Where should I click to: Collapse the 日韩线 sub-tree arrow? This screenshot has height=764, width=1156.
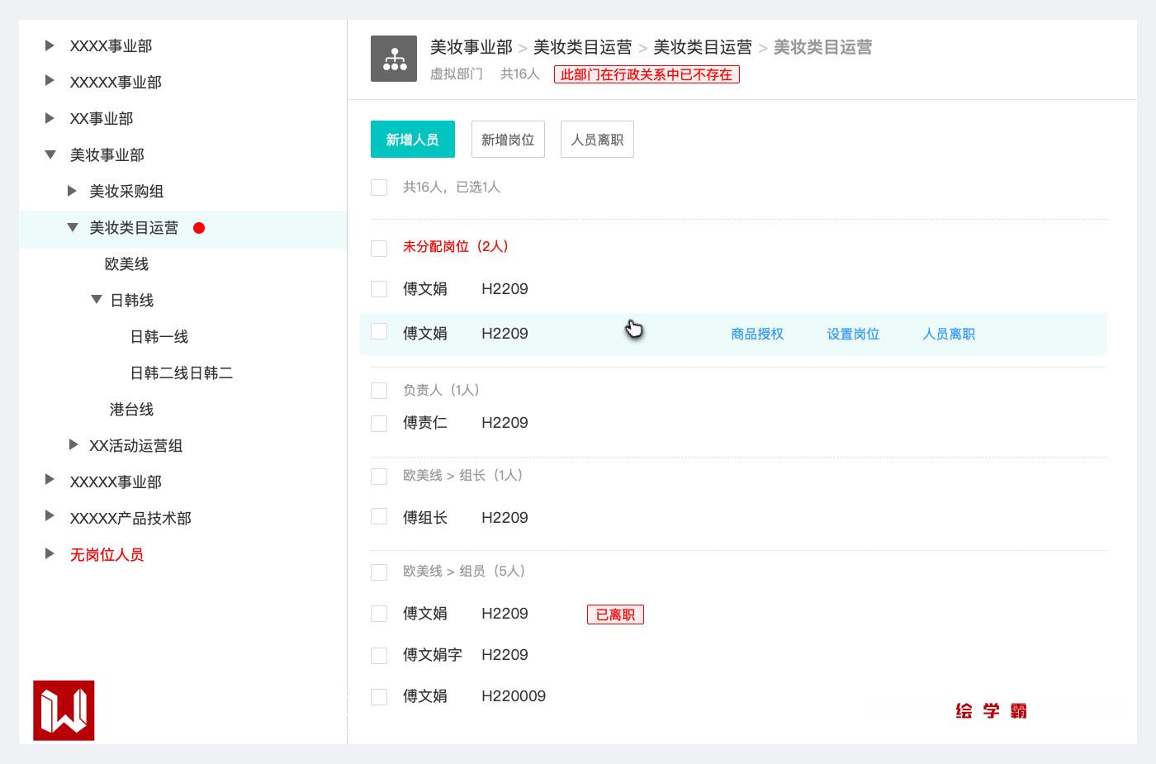97,300
